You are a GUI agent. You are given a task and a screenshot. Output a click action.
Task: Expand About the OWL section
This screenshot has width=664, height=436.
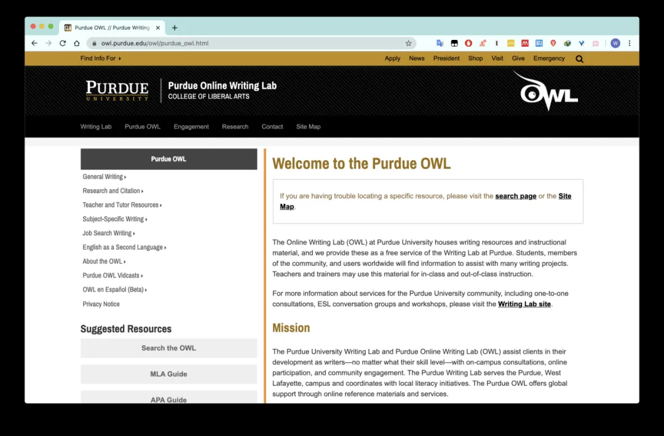pos(104,262)
